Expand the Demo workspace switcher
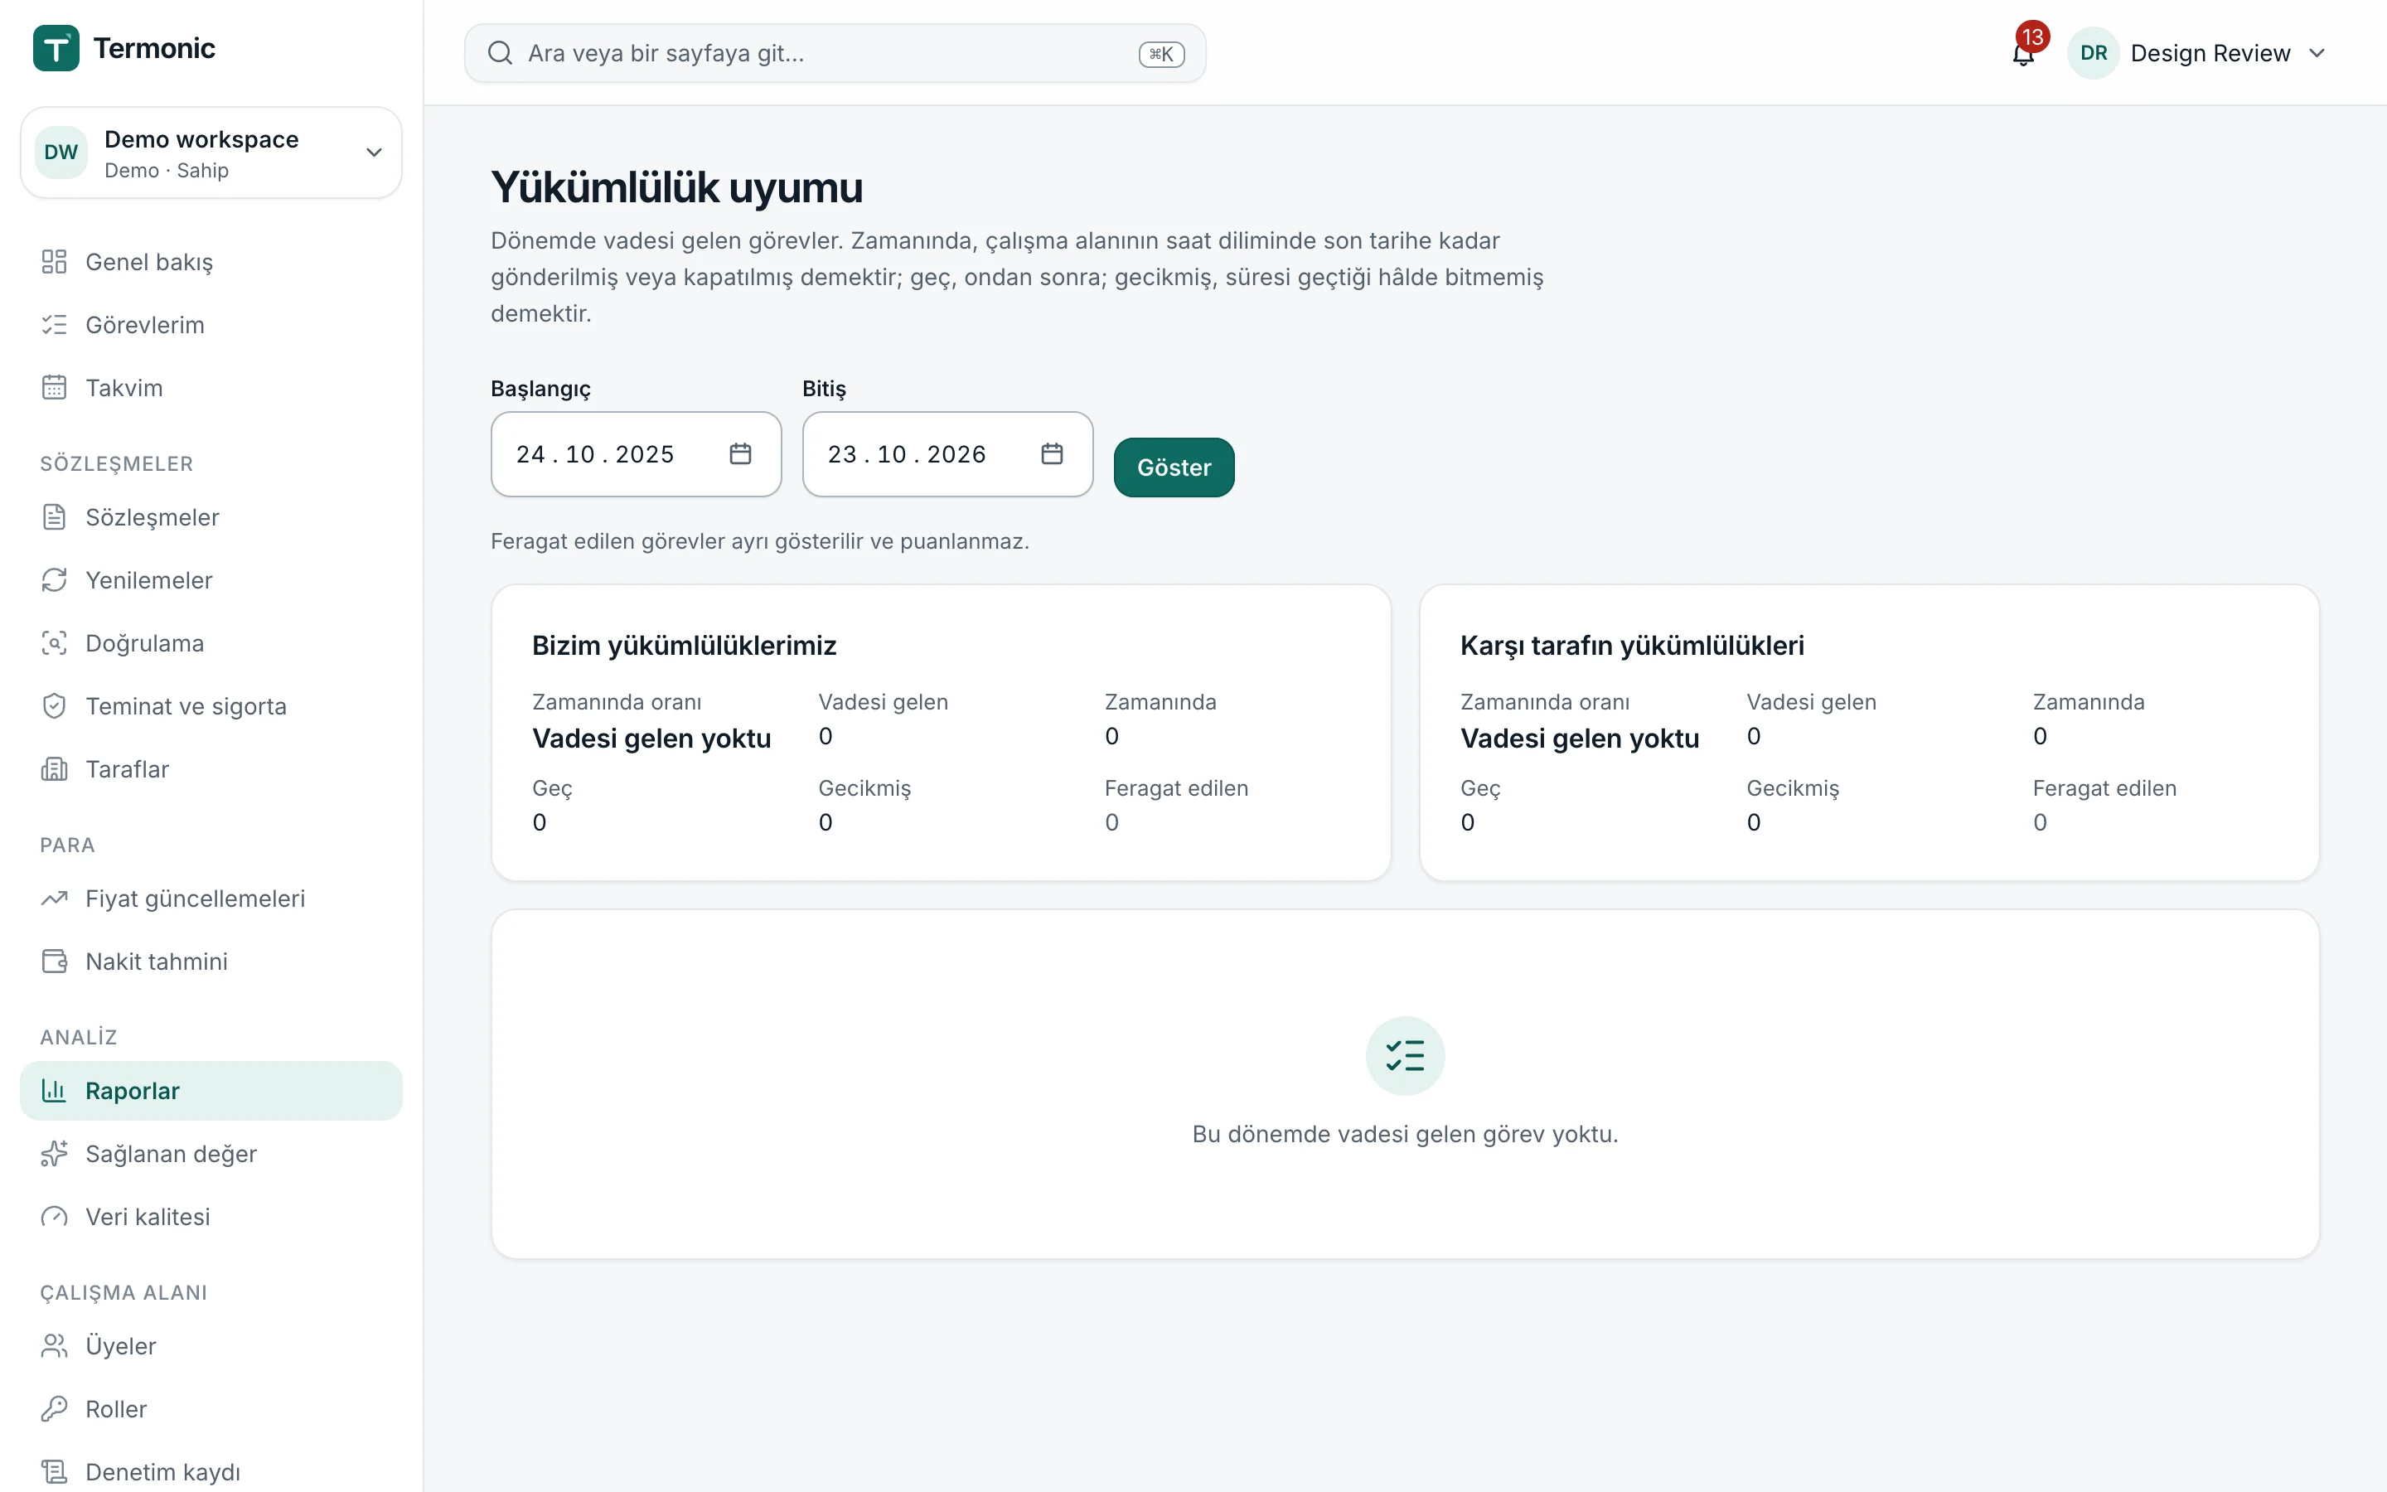 coord(211,153)
